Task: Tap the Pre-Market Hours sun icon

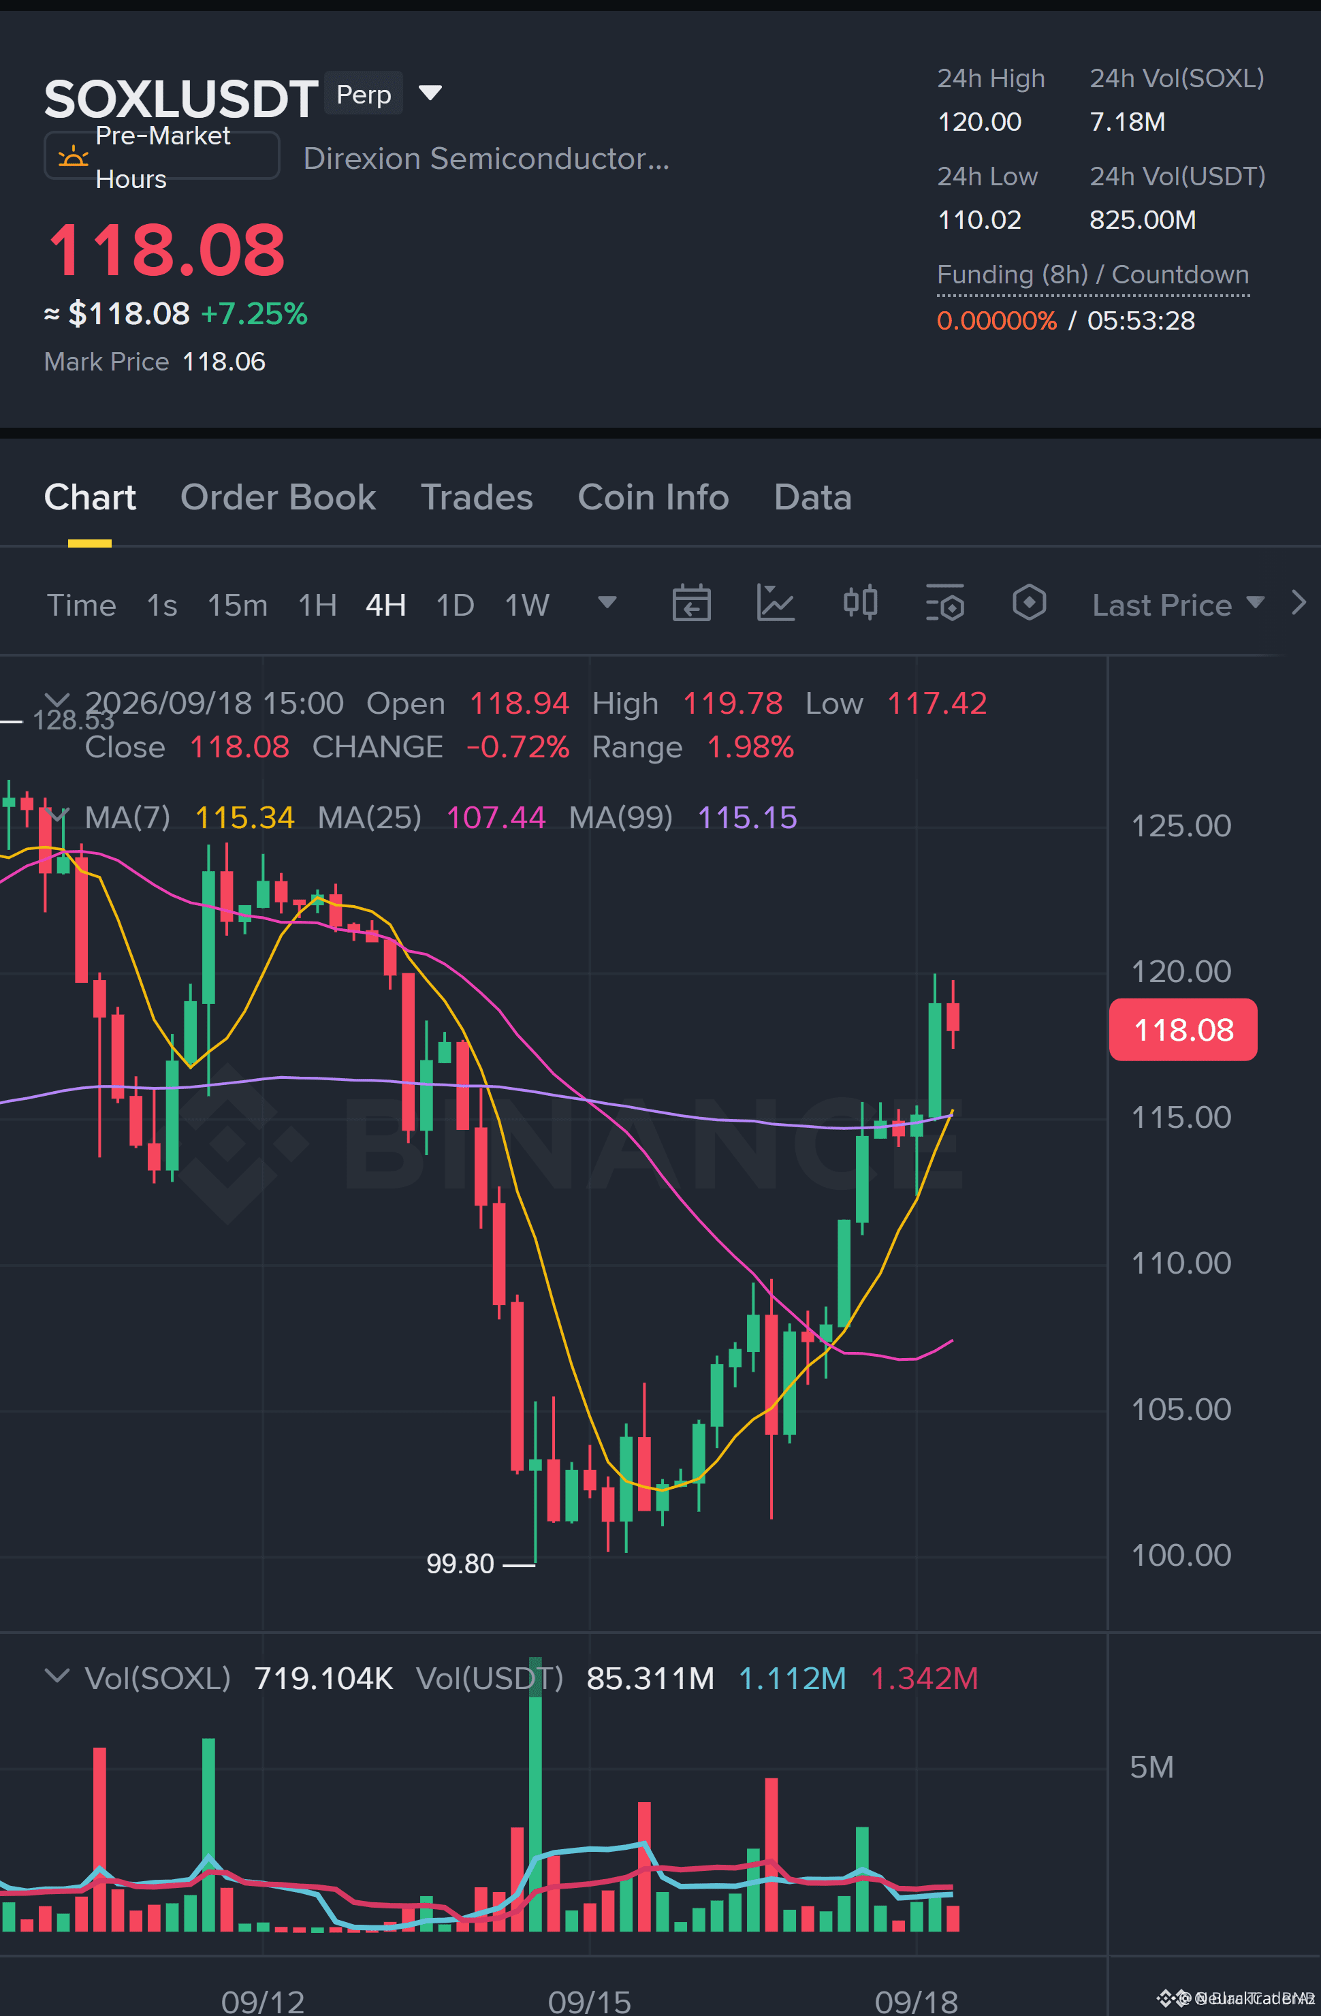Action: (x=73, y=157)
